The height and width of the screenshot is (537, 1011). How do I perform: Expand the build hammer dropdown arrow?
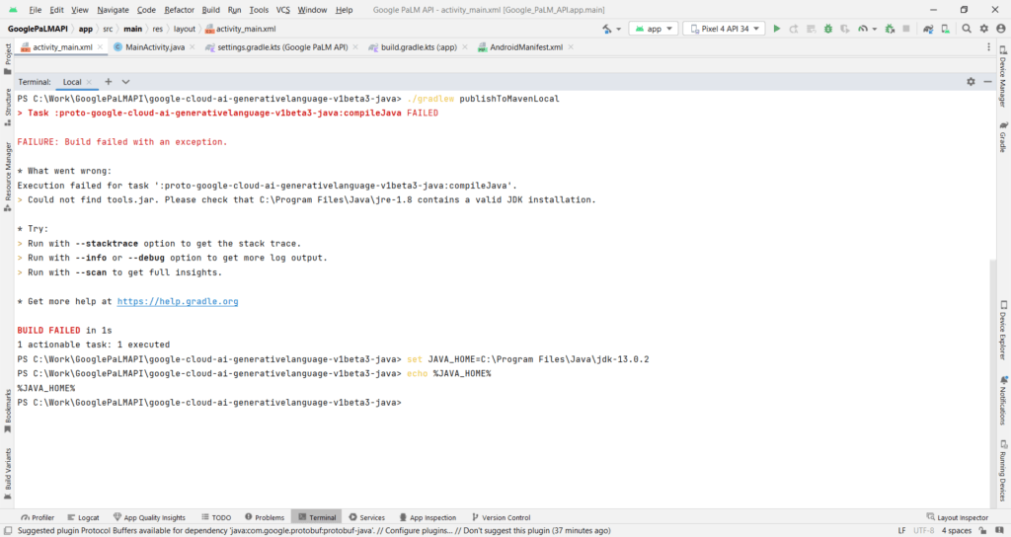[619, 29]
